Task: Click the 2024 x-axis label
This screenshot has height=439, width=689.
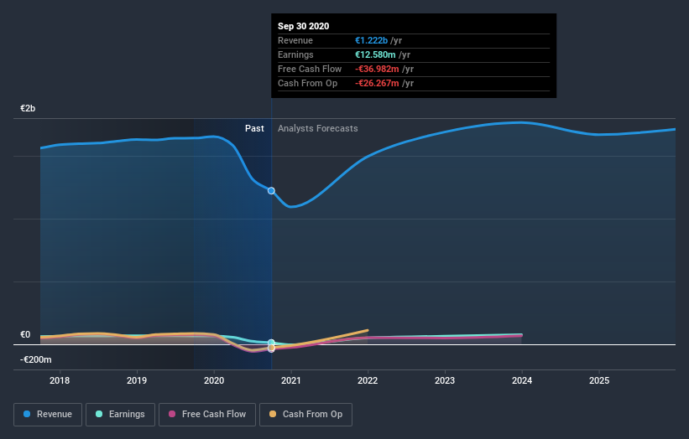Action: coord(522,380)
